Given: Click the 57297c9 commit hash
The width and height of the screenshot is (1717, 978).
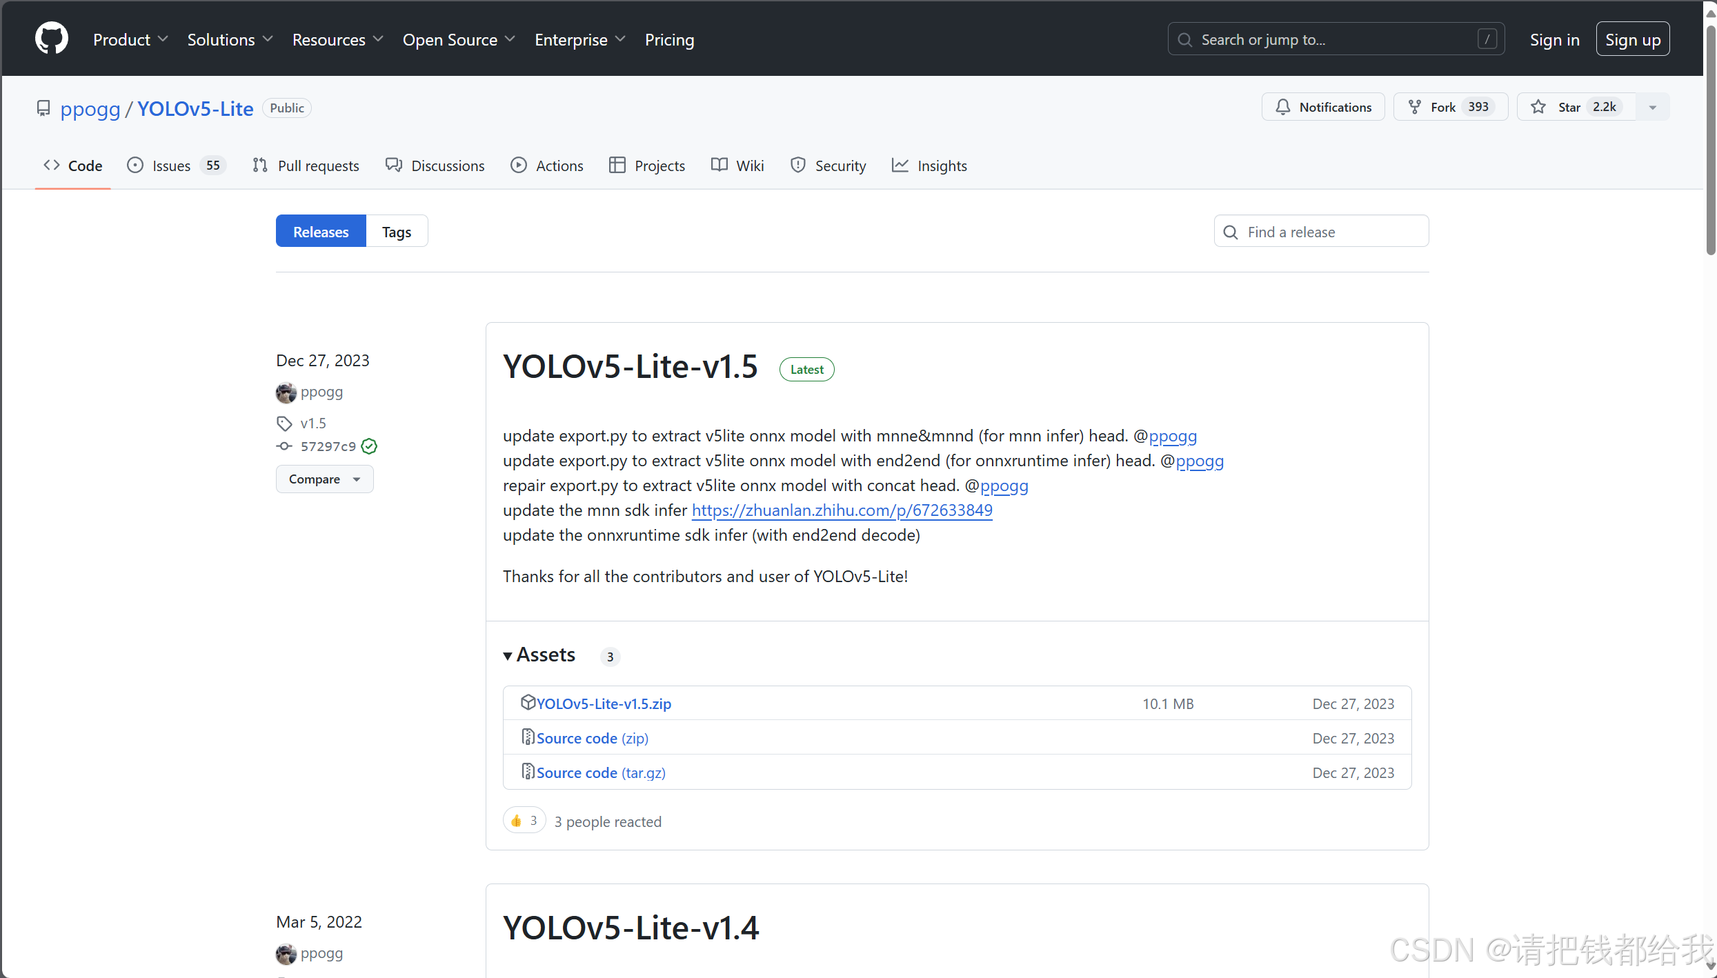Looking at the screenshot, I should (x=328, y=446).
